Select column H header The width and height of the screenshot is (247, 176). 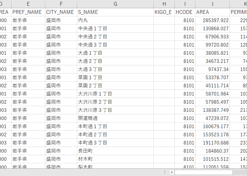[164, 4]
